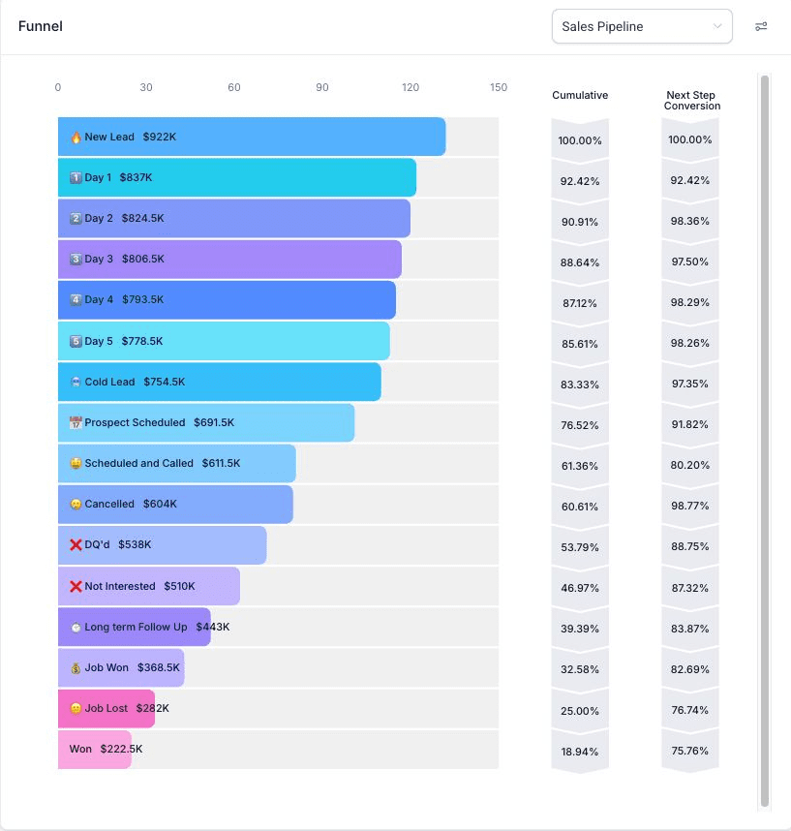Open the filter settings icon near Sales Pipeline
This screenshot has height=831, width=791.
point(761,26)
